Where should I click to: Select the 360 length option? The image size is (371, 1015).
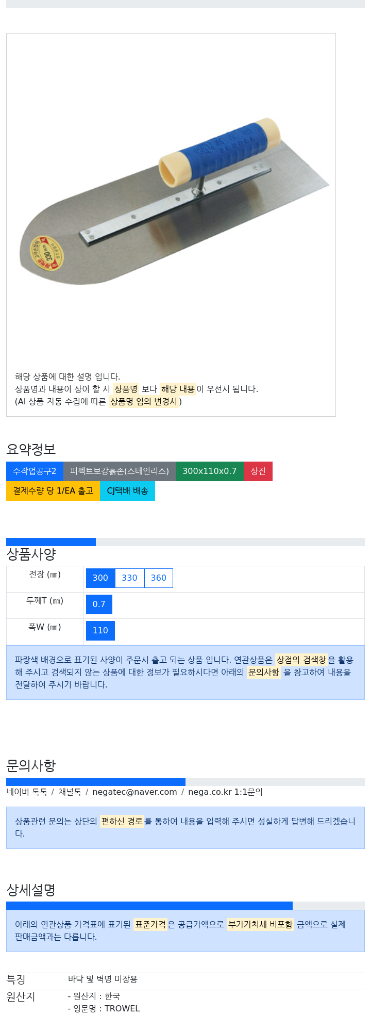(x=159, y=578)
